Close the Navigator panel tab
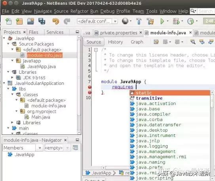The height and width of the screenshot is (181, 215). 65,140
